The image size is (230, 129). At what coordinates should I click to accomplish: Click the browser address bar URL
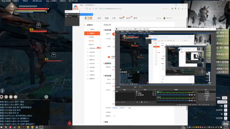112,9
